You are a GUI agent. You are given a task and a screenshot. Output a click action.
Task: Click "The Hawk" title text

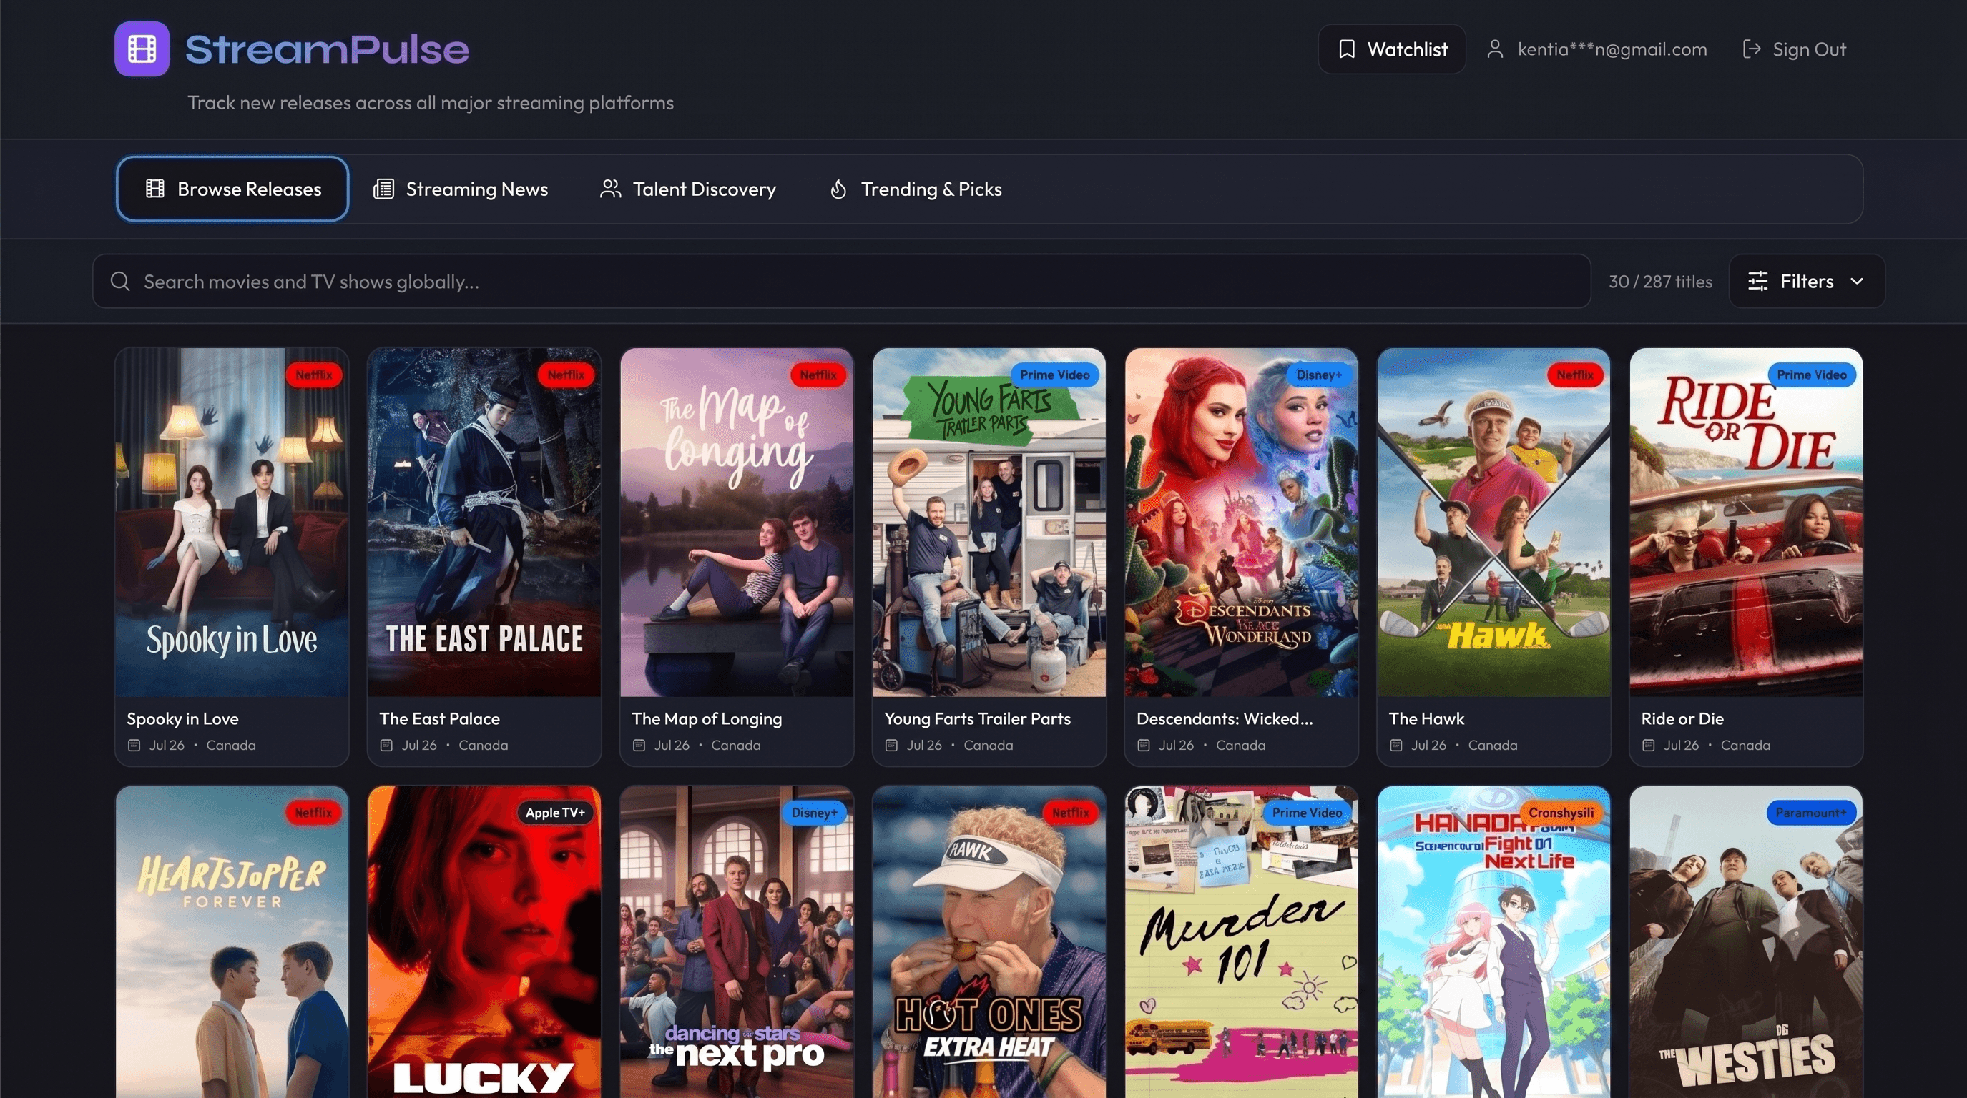click(x=1426, y=718)
